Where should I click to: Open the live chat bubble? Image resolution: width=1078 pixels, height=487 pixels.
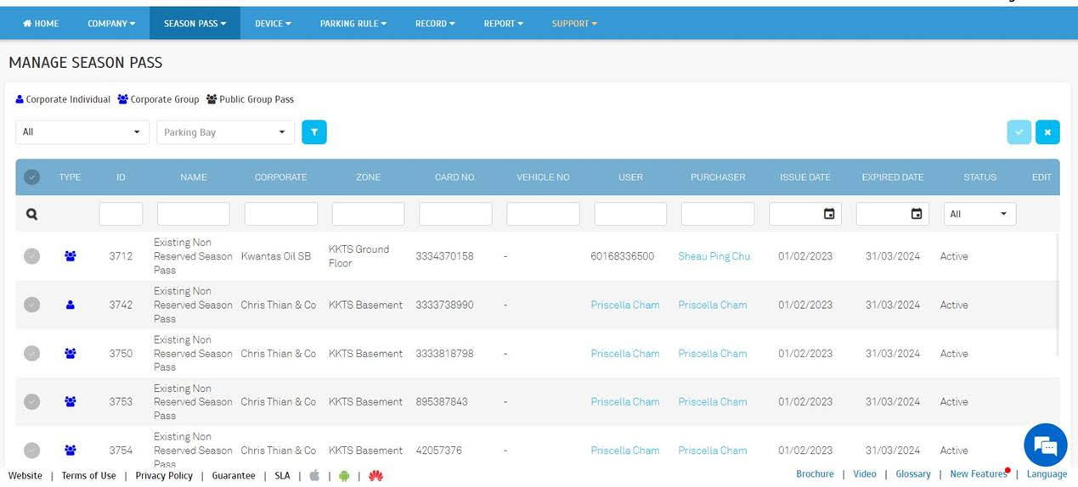point(1045,445)
